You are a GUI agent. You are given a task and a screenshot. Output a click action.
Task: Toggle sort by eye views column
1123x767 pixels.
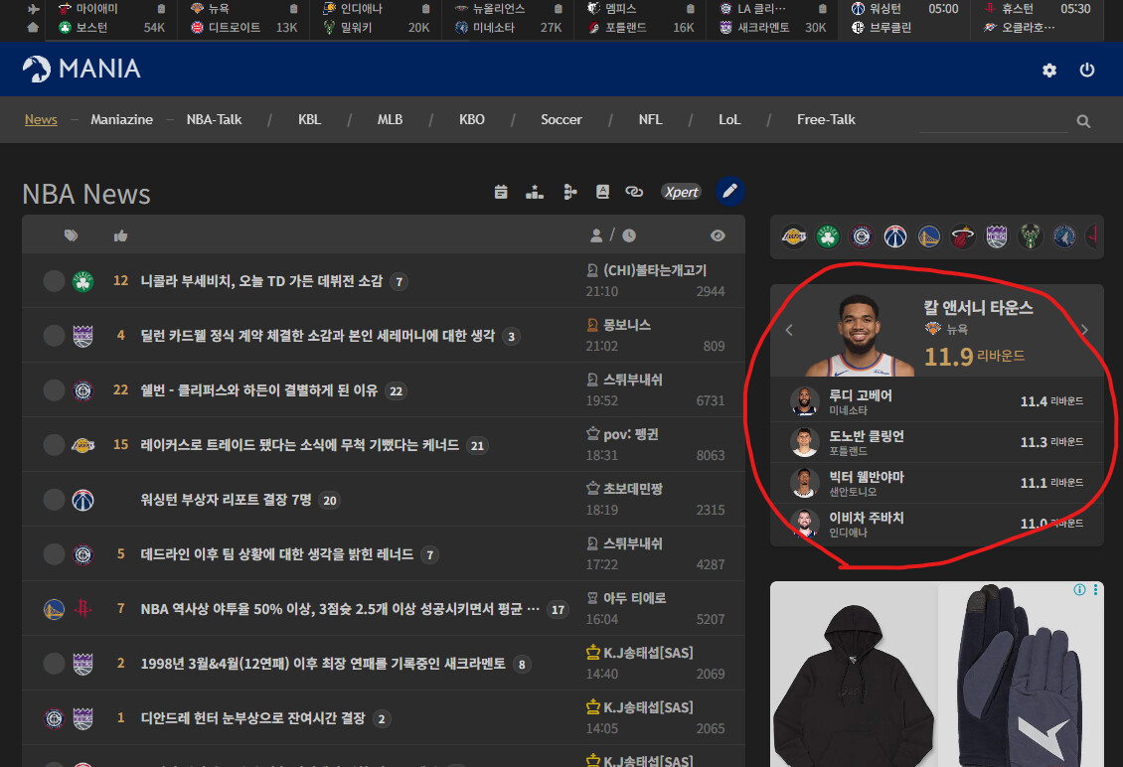click(x=718, y=235)
